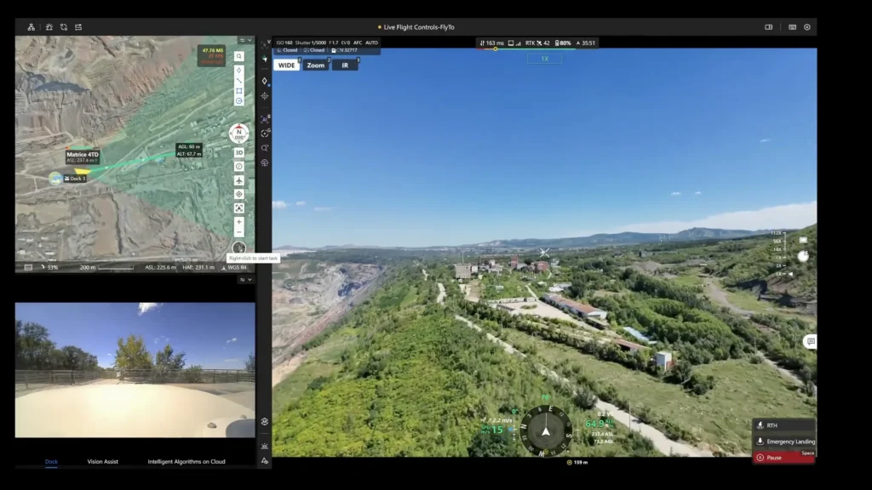Switch camera to WIDE lens

pos(287,66)
